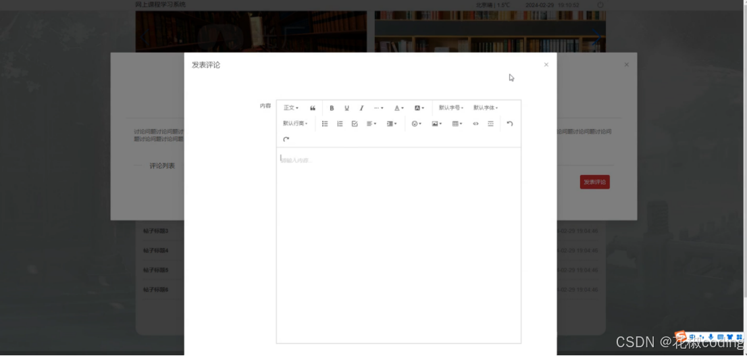Open the 帖子标题4 post row
The width and height of the screenshot is (747, 356).
(x=371, y=251)
